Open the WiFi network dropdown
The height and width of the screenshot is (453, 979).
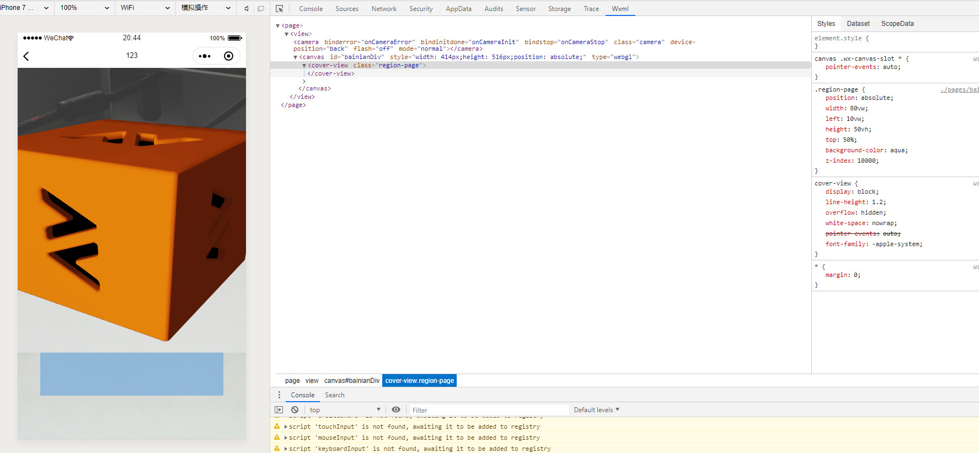[x=146, y=8]
